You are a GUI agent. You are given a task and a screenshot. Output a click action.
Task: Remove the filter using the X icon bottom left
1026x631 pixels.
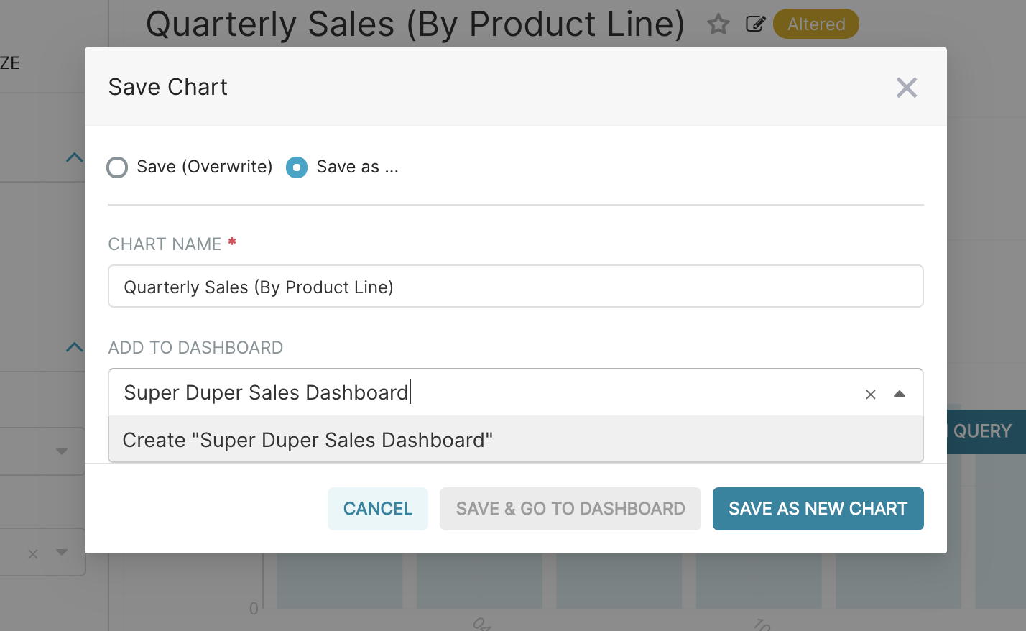(32, 553)
